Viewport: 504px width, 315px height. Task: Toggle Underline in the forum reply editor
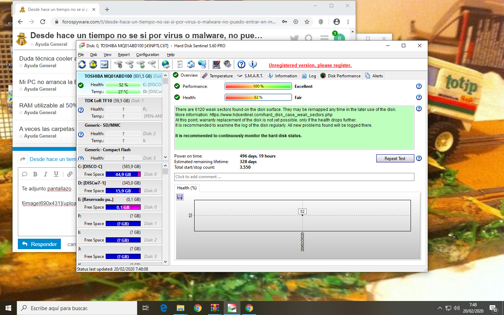pyautogui.click(x=56, y=174)
